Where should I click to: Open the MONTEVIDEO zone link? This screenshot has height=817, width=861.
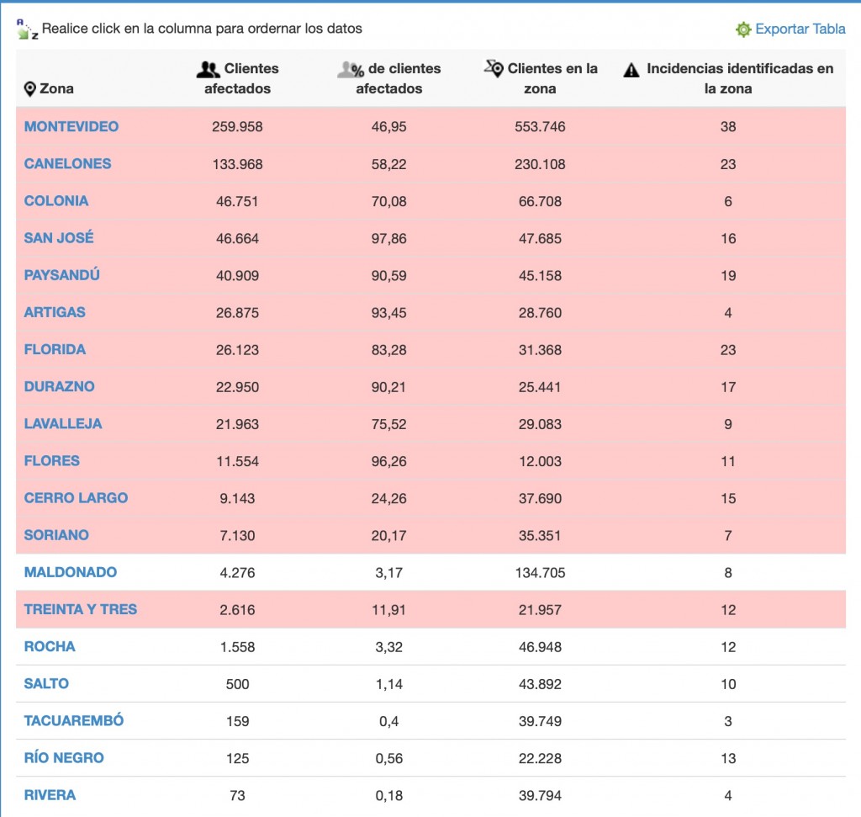pyautogui.click(x=71, y=127)
